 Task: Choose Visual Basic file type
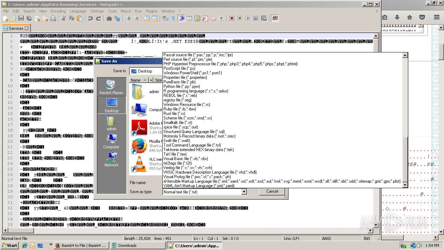pyautogui.click(x=186, y=159)
